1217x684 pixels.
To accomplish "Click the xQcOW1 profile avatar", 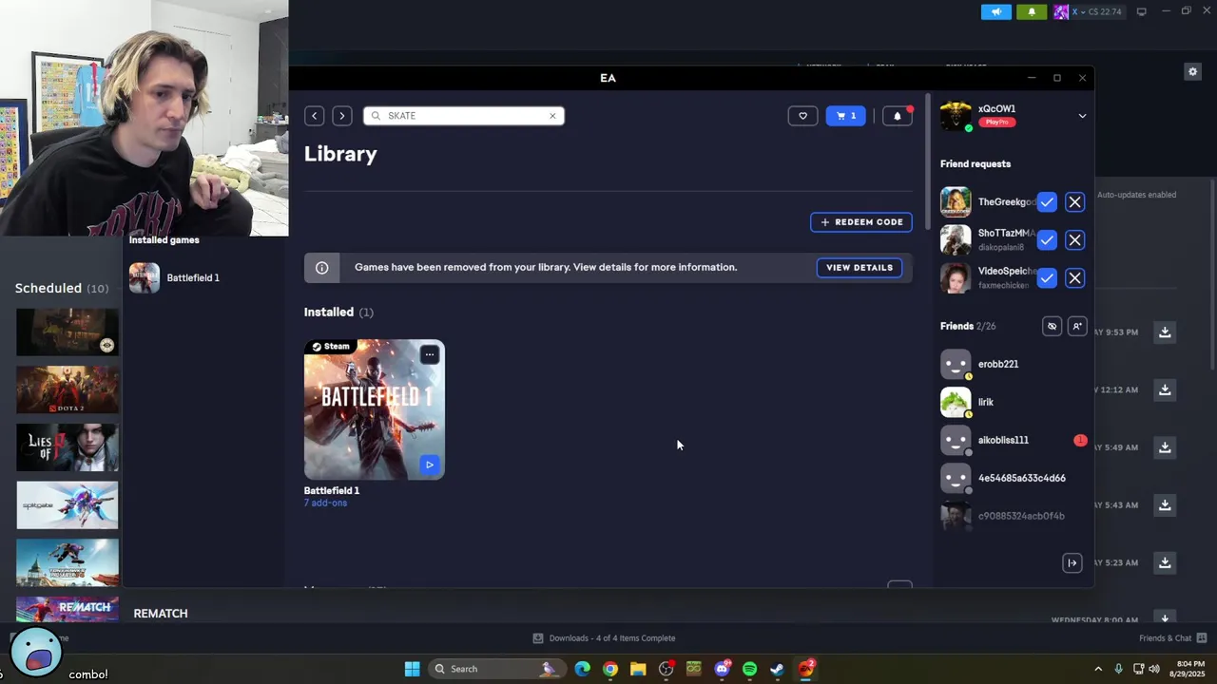I will pos(956,116).
